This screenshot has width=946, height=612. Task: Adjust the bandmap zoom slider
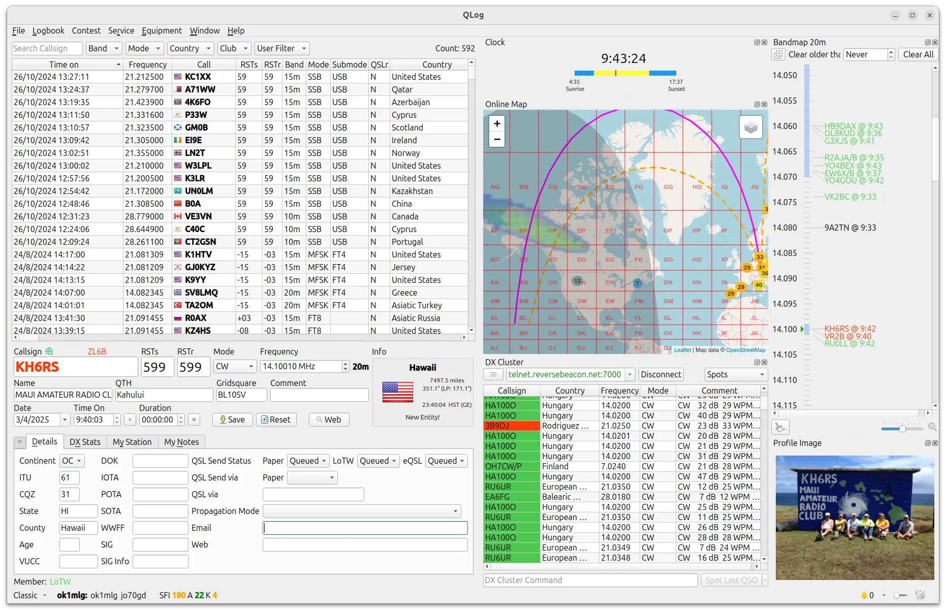click(902, 429)
